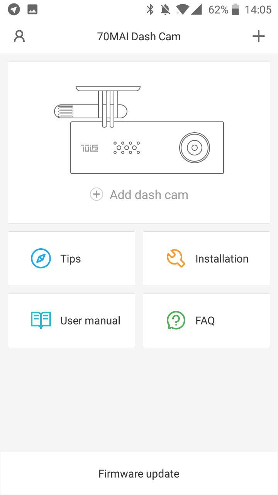Tap the Bluetooth status bar icon
Screen dimensions: 278x495
click(150, 10)
